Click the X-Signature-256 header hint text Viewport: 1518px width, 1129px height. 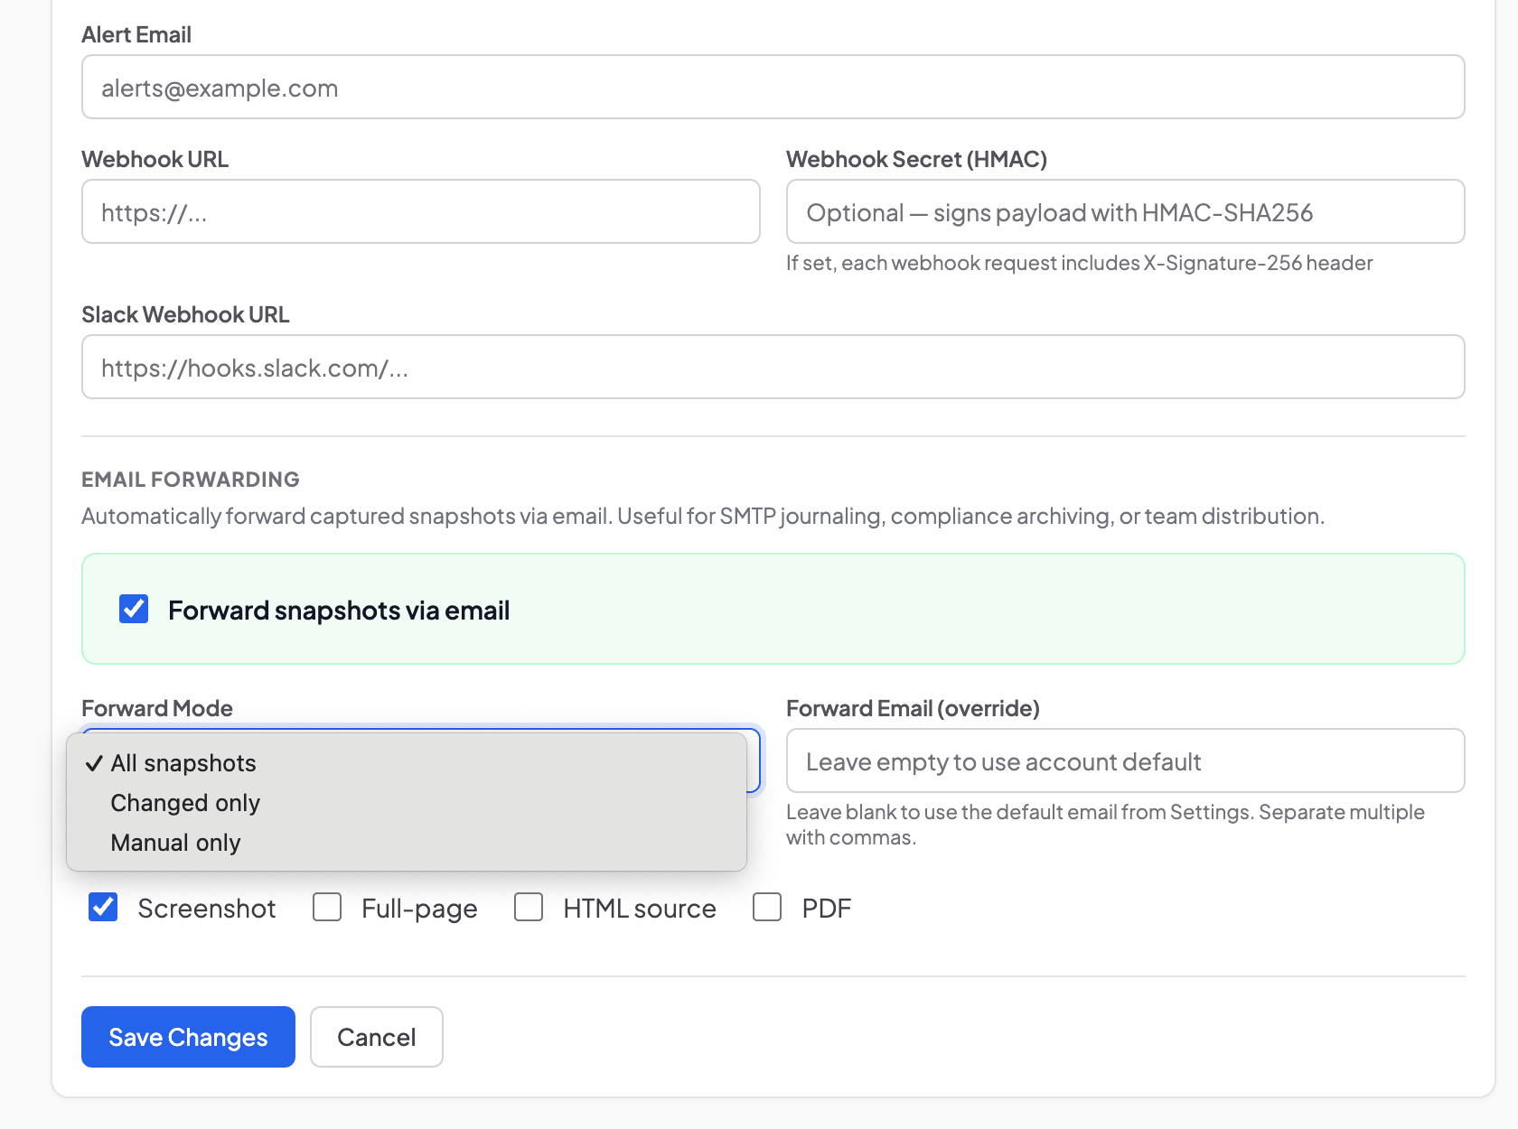(x=1079, y=263)
